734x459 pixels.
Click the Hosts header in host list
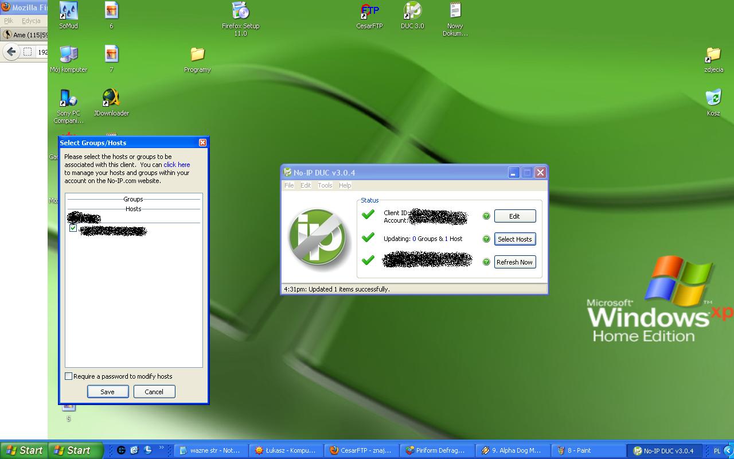134,209
